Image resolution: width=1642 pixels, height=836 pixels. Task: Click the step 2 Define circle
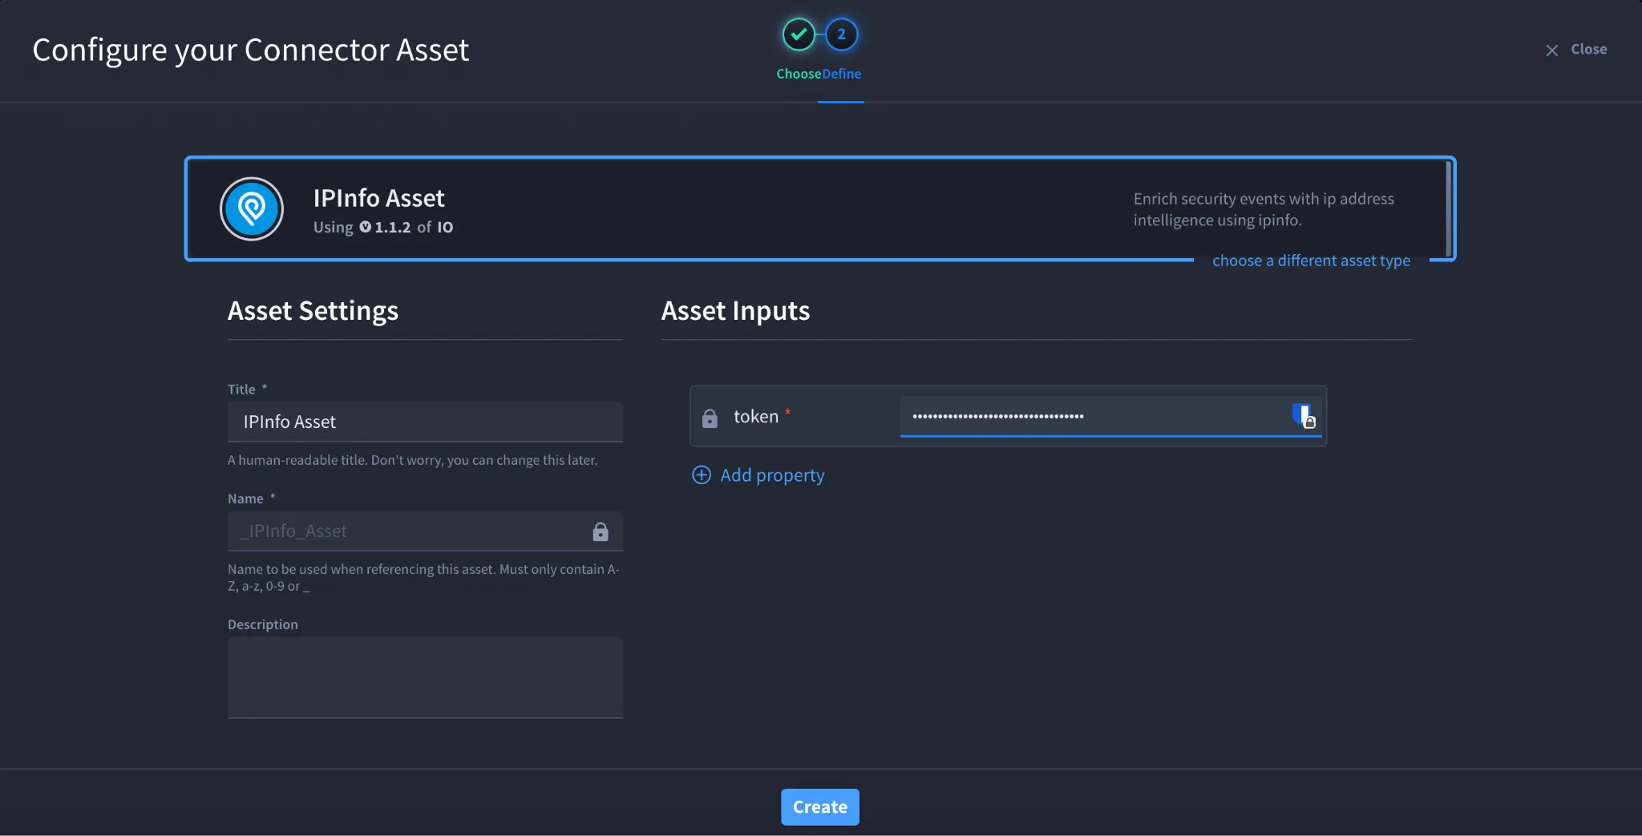click(x=841, y=34)
